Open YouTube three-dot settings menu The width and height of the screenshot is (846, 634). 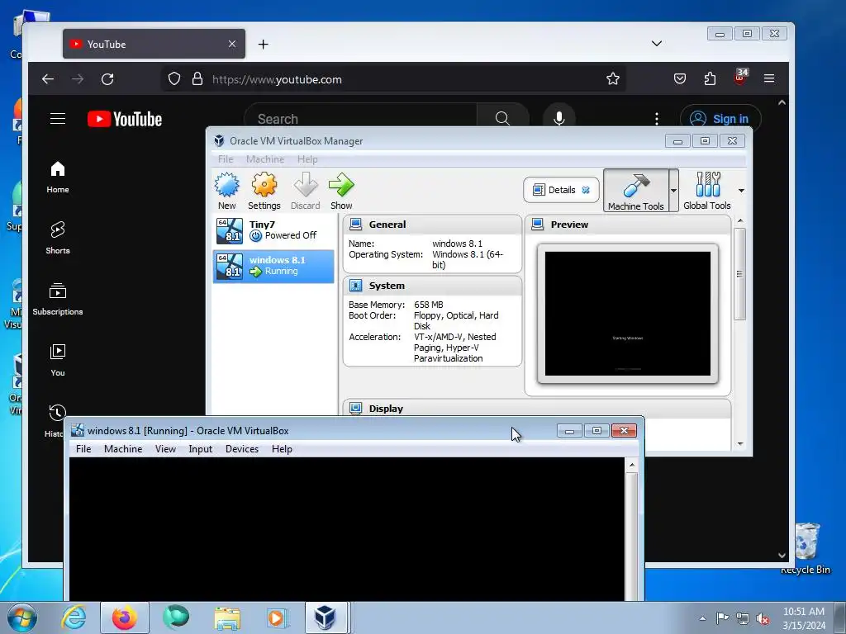coord(657,119)
